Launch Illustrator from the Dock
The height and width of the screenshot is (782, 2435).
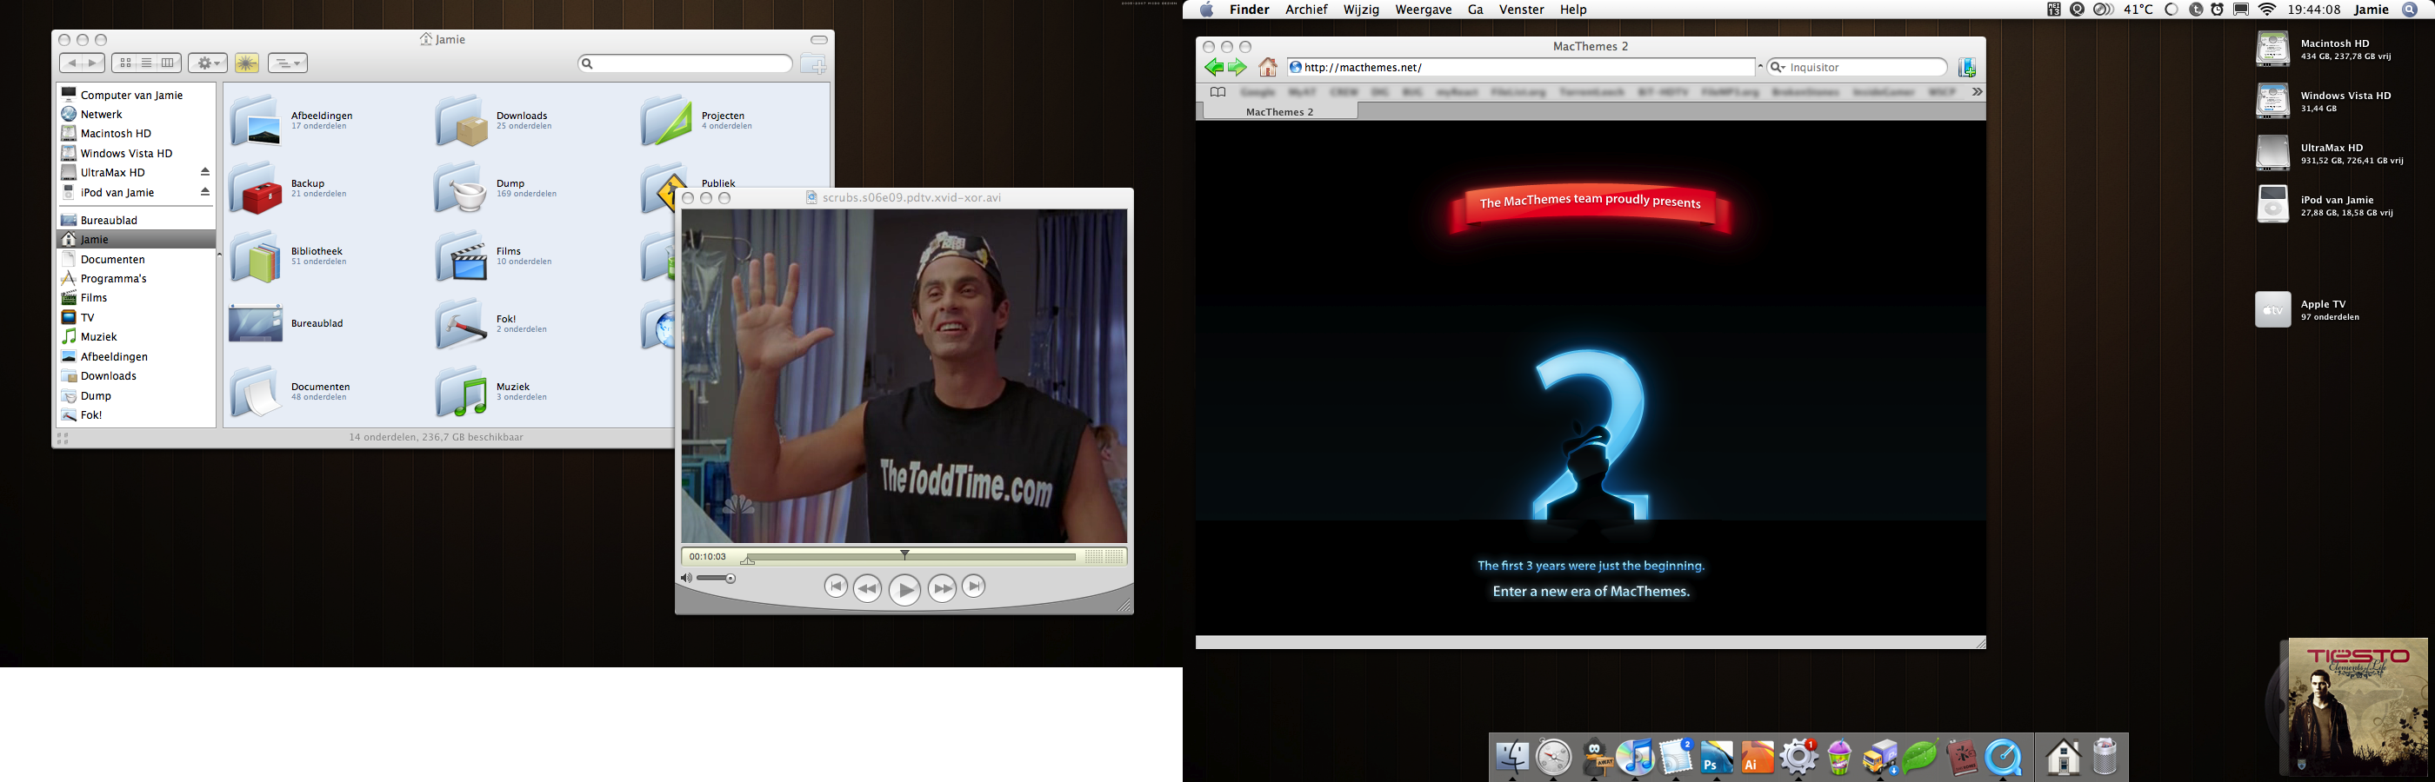point(1758,758)
